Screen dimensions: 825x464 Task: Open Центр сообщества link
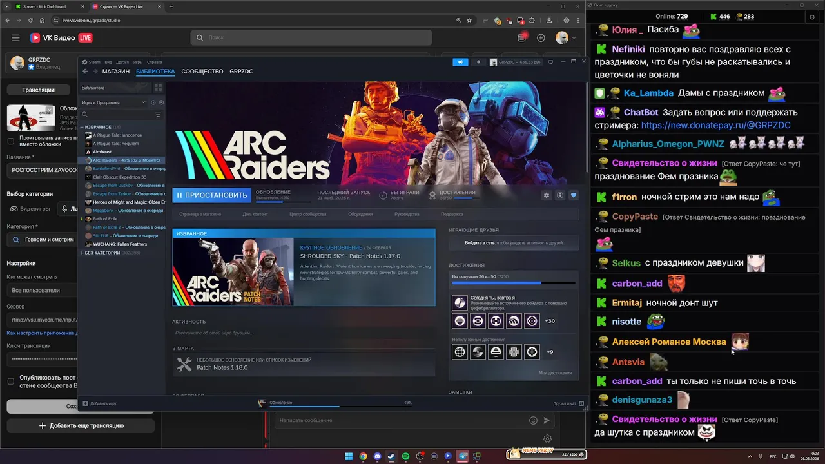308,214
